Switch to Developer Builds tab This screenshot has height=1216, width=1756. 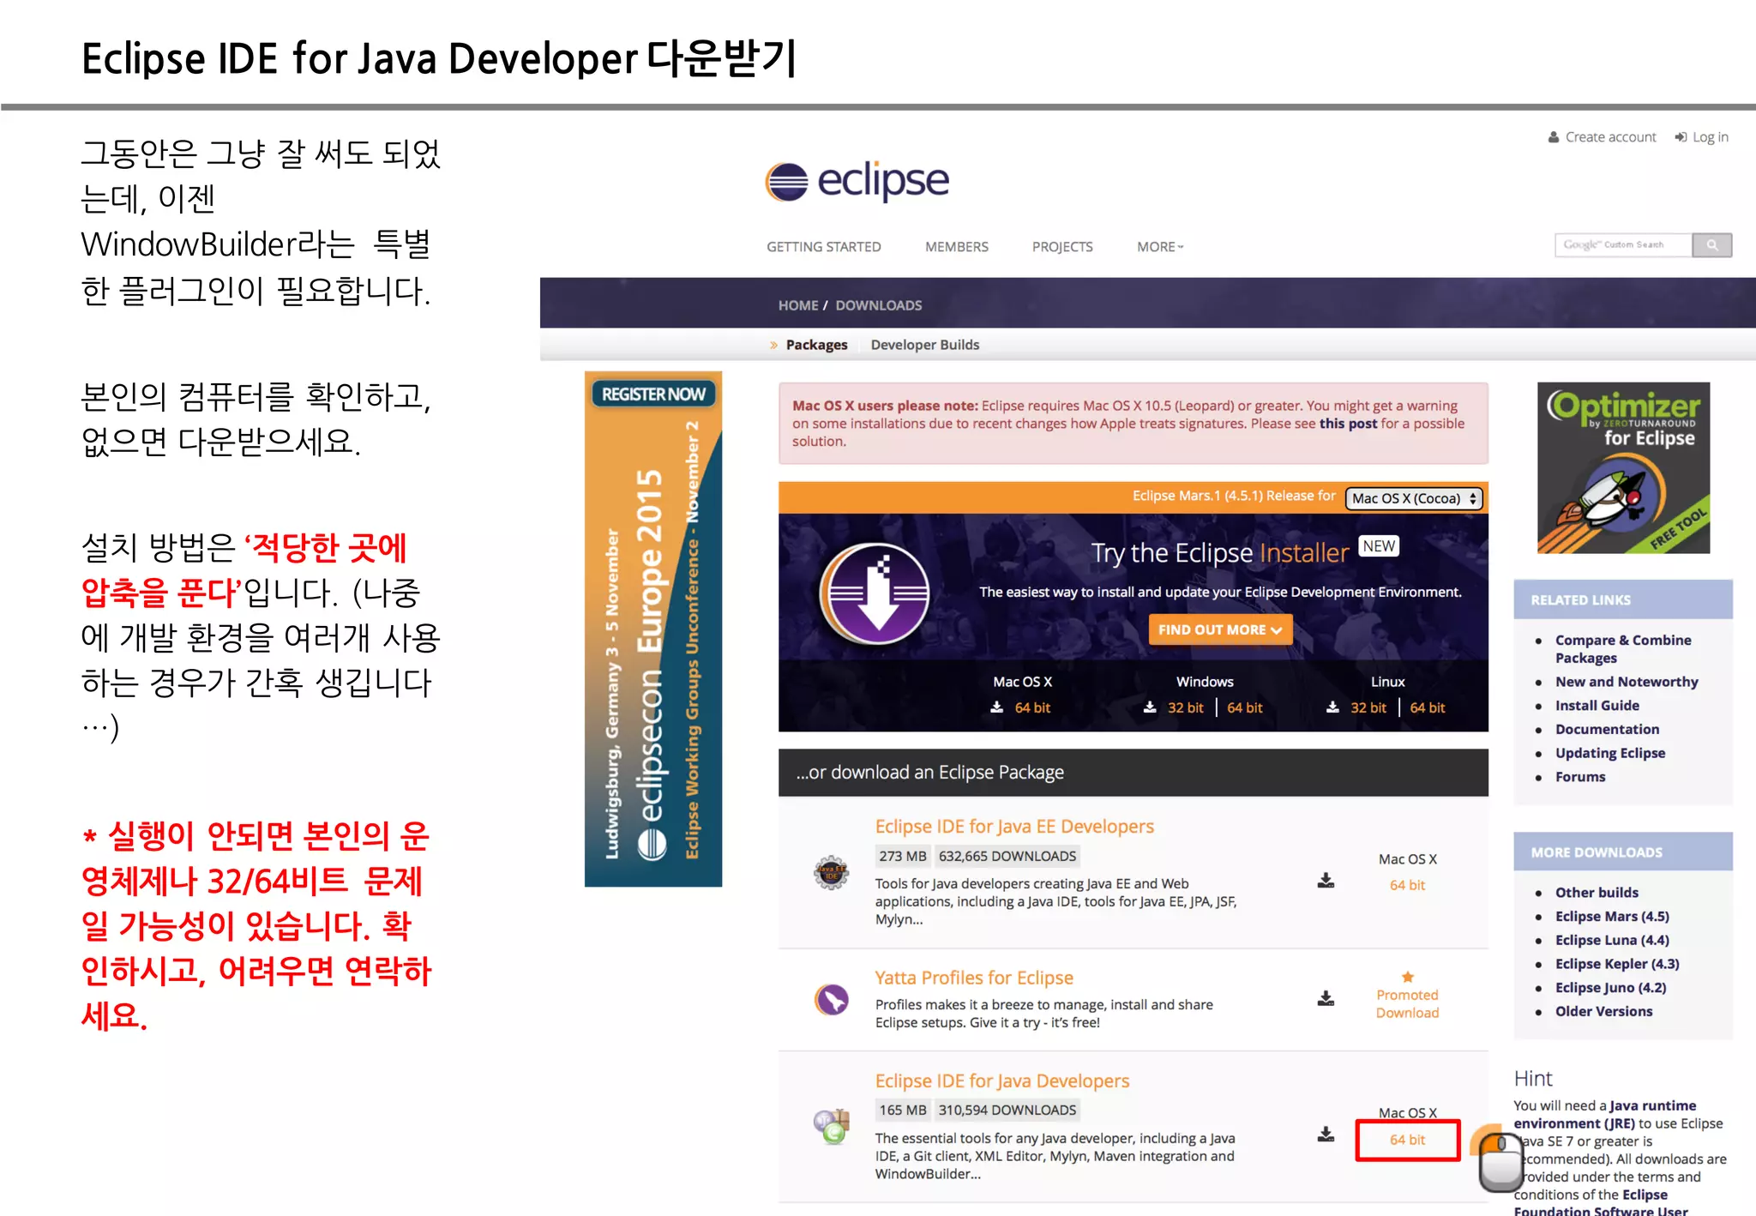pos(924,345)
